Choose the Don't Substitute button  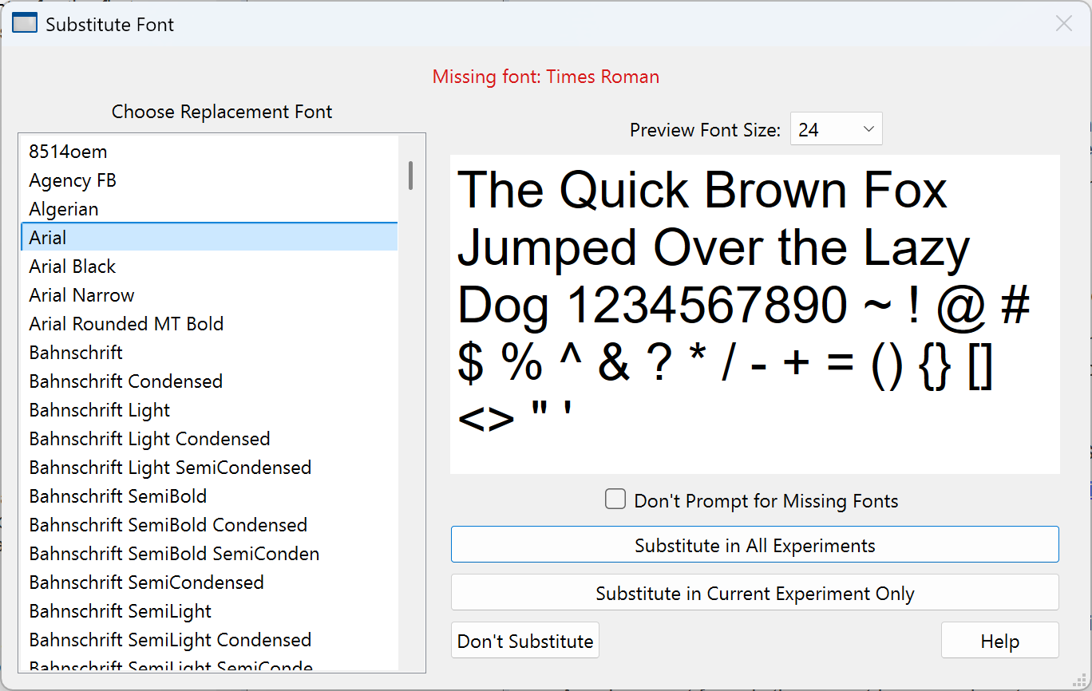point(525,641)
